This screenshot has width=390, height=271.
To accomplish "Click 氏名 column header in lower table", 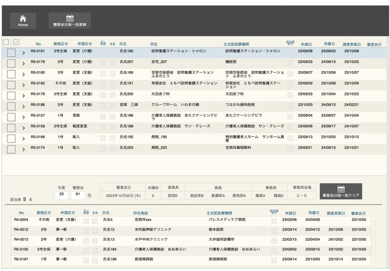I will pyautogui.click(x=106, y=213).
